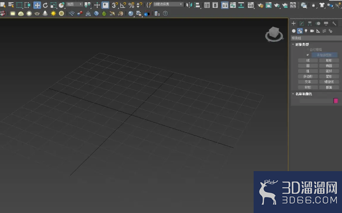Screen dimensions: 342x213
Task: Toggle the ribbon display button
Action: (x=224, y=5)
